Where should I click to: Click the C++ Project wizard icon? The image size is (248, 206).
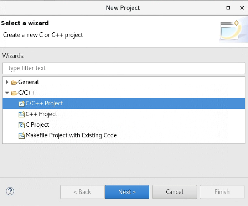pyautogui.click(x=22, y=114)
